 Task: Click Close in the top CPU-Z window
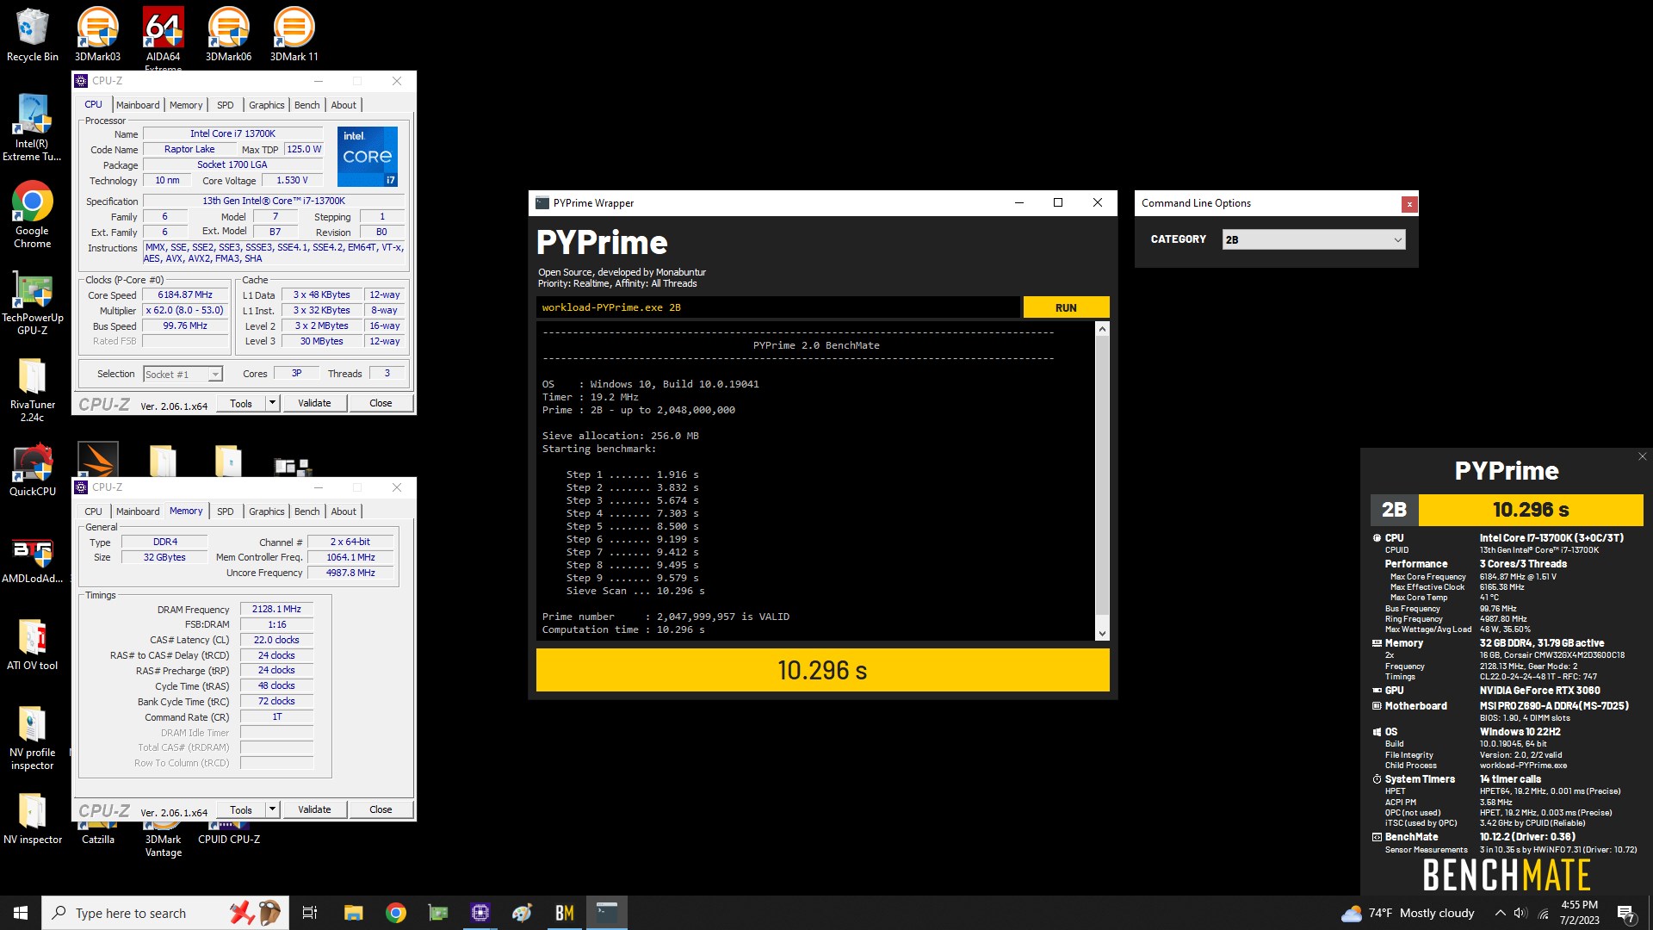click(x=381, y=403)
